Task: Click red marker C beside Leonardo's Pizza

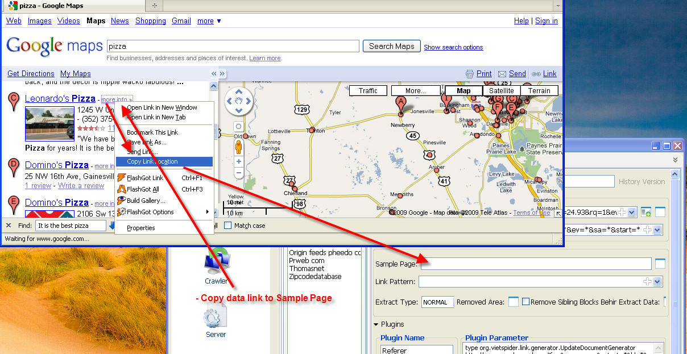Action: click(14, 102)
